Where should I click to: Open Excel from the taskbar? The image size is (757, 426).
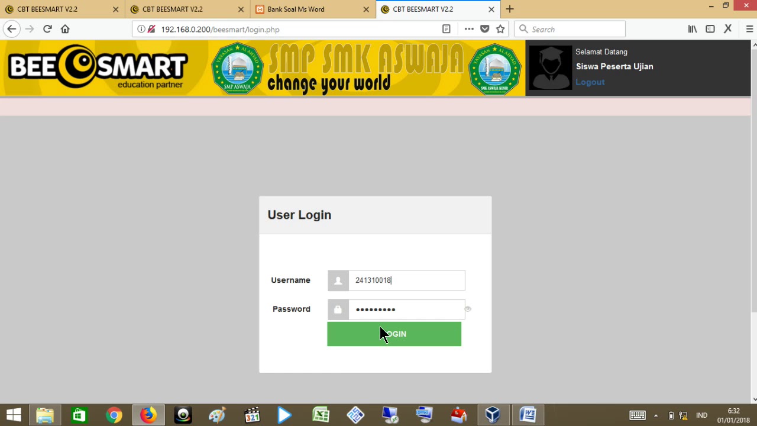pyautogui.click(x=321, y=415)
